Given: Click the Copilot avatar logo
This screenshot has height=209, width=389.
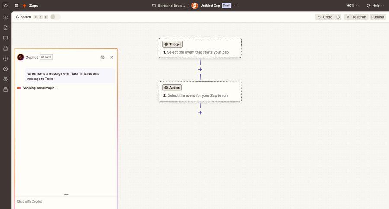Looking at the screenshot, I should [x=20, y=57].
